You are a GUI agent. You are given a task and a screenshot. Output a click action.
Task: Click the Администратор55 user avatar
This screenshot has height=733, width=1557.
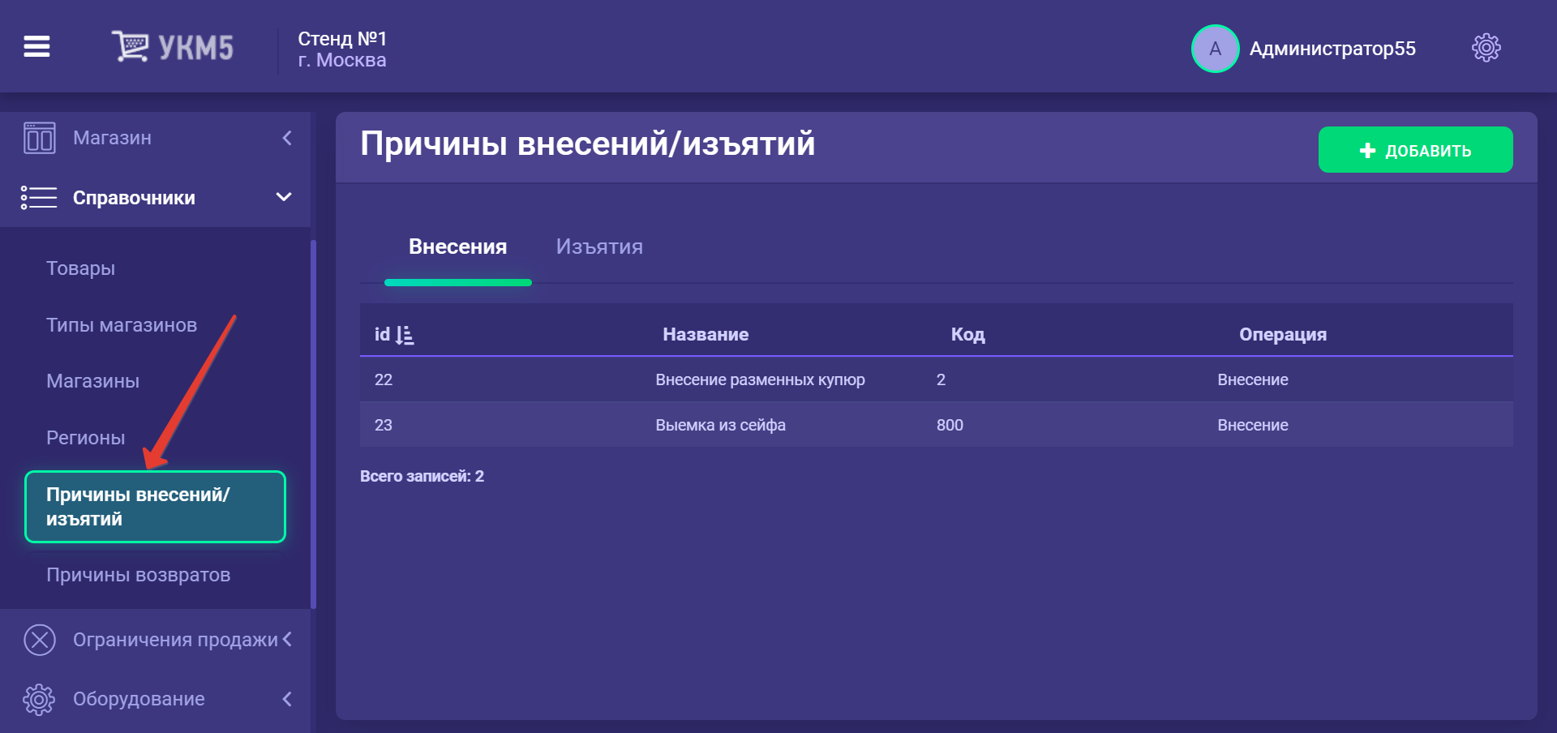[x=1214, y=49]
